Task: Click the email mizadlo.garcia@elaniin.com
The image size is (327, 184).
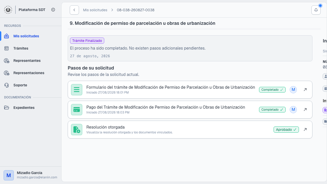Action: 37,177
